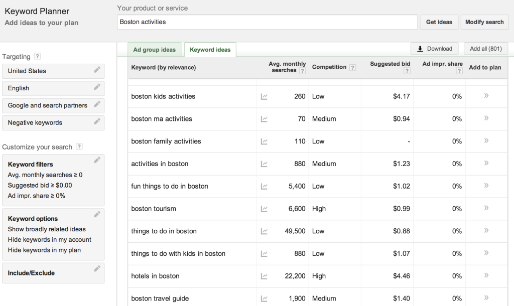Add boston ma activities to plan

[x=486, y=118]
